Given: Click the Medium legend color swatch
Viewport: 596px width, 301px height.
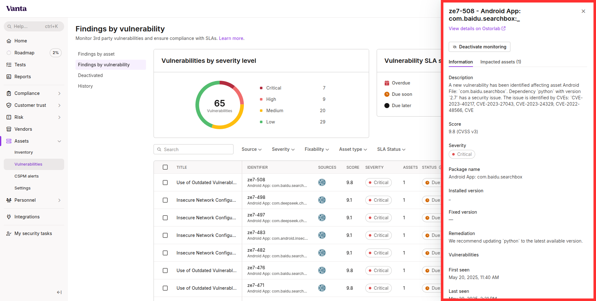Looking at the screenshot, I should [x=261, y=111].
